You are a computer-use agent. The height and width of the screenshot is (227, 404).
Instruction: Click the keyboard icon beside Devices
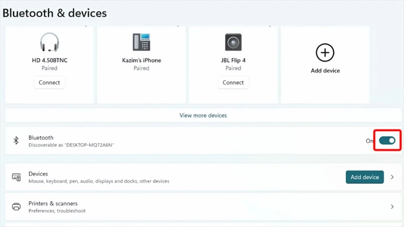16,177
